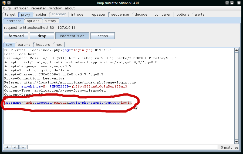Click the 'Host: localhost' header line
This screenshot has height=154, width=243.
(20, 54)
